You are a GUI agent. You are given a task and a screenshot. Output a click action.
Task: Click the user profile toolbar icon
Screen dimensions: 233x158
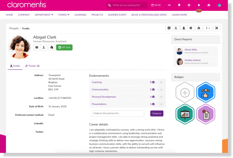(x=184, y=28)
